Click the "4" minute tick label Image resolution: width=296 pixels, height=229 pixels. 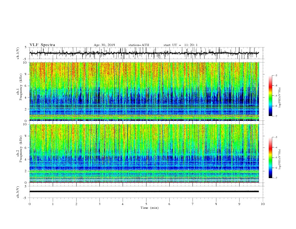point(123,204)
